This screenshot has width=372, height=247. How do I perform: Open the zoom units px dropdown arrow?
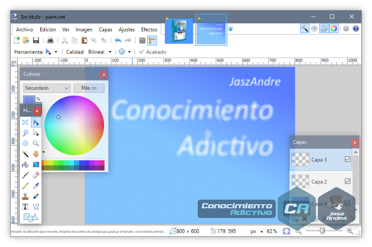click(x=262, y=231)
